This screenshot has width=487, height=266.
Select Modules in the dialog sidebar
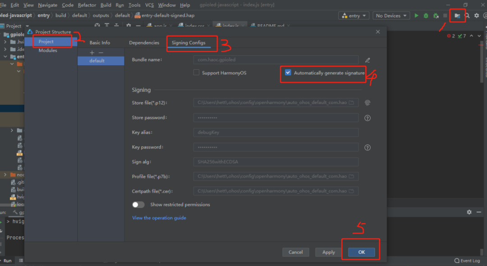48,50
